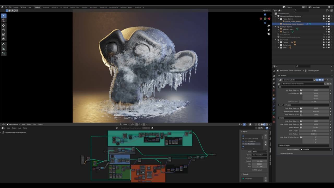Screen dimensions: 334x188
Task: Toggle the camera collection checkbox
Action: (324, 42)
